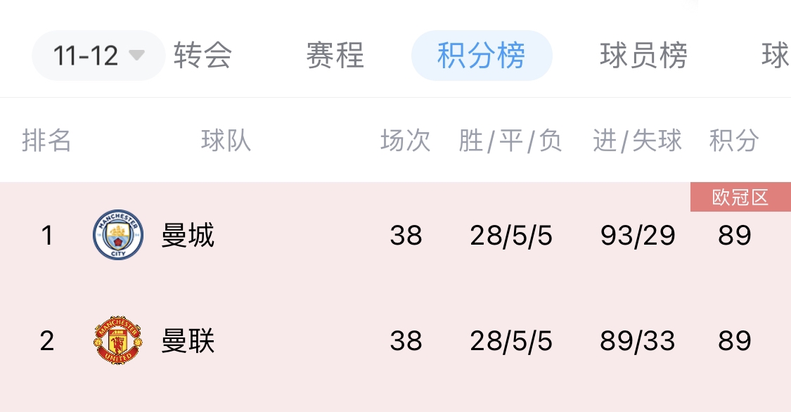791x412 pixels.
Task: Click the Manchester United crest icon
Action: click(x=118, y=340)
